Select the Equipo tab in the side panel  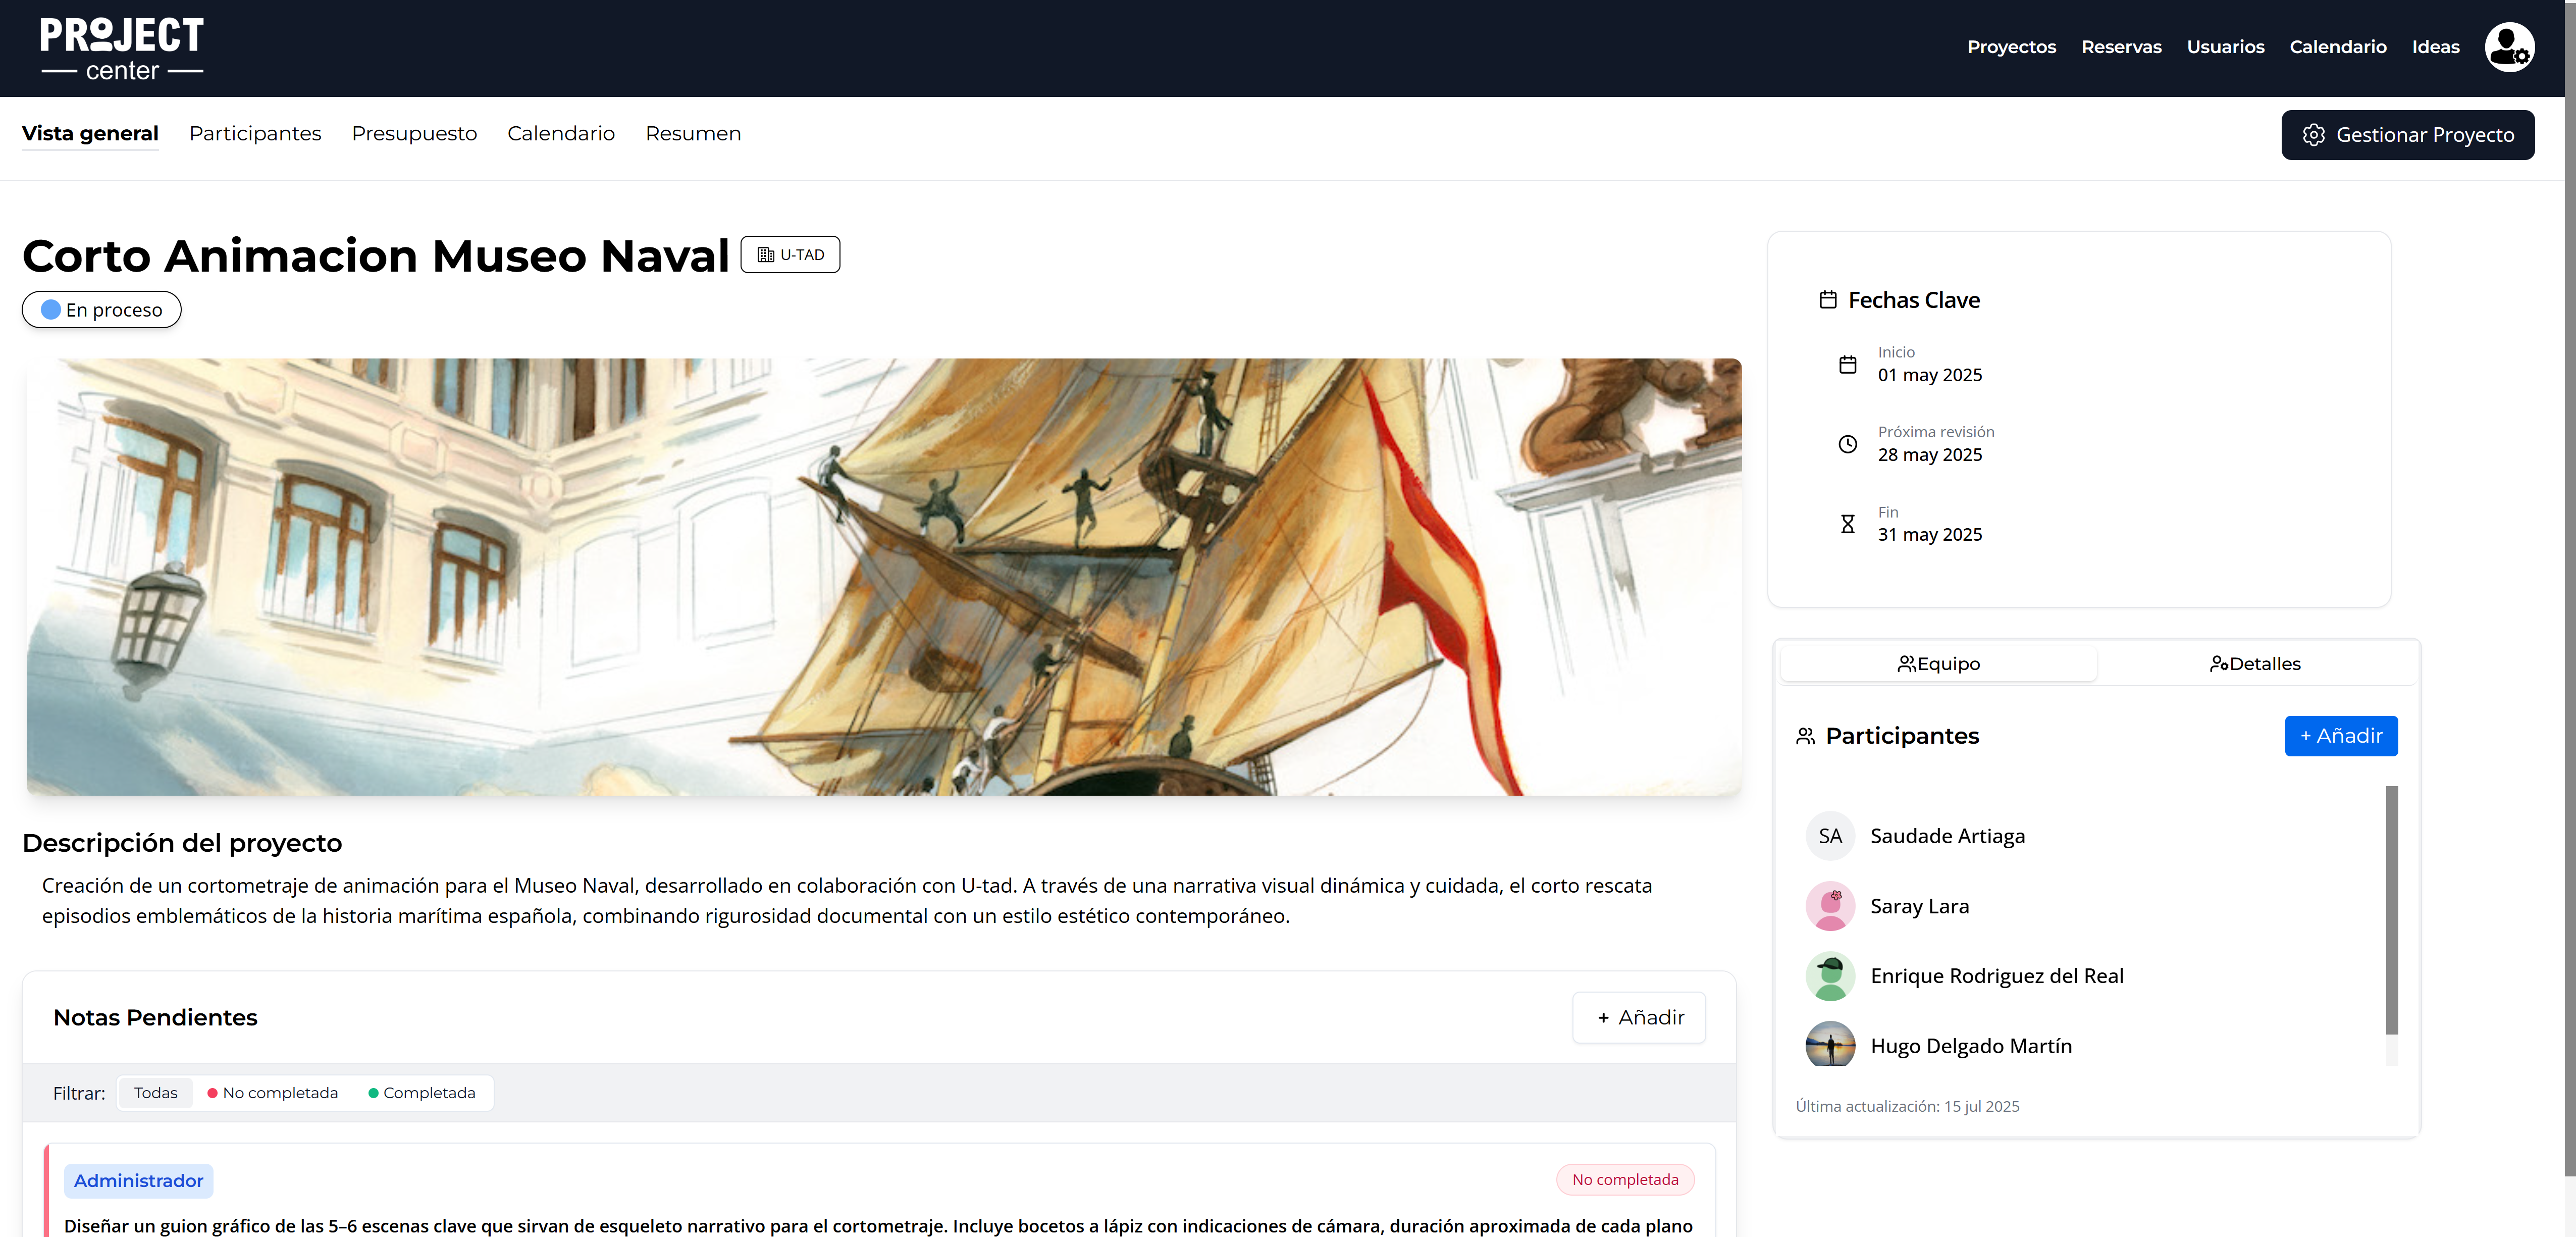click(1938, 664)
